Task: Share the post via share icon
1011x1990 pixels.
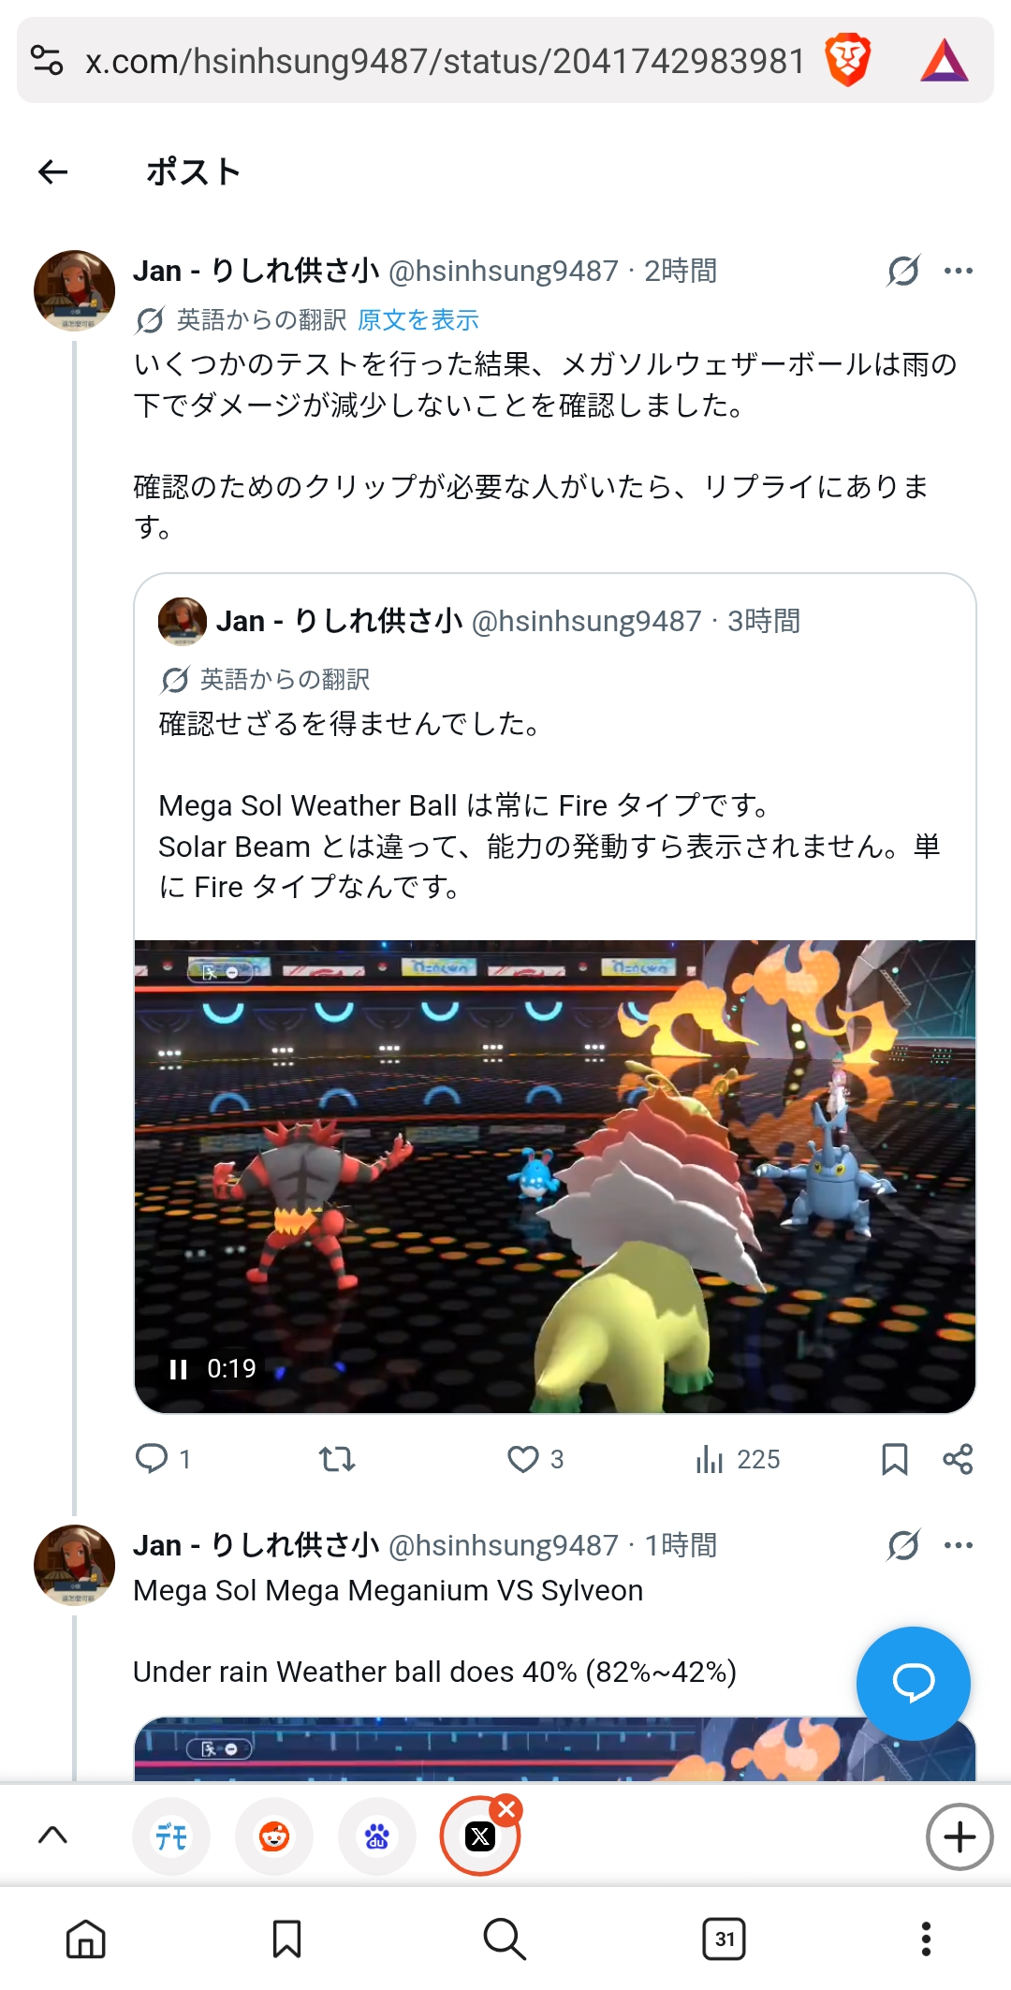Action: pos(958,1459)
